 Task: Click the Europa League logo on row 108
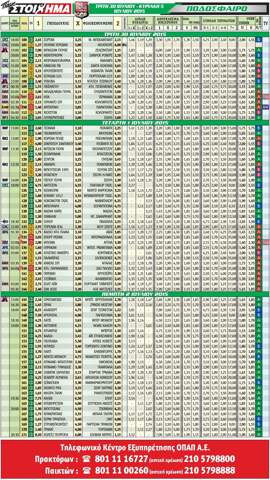[5, 81]
